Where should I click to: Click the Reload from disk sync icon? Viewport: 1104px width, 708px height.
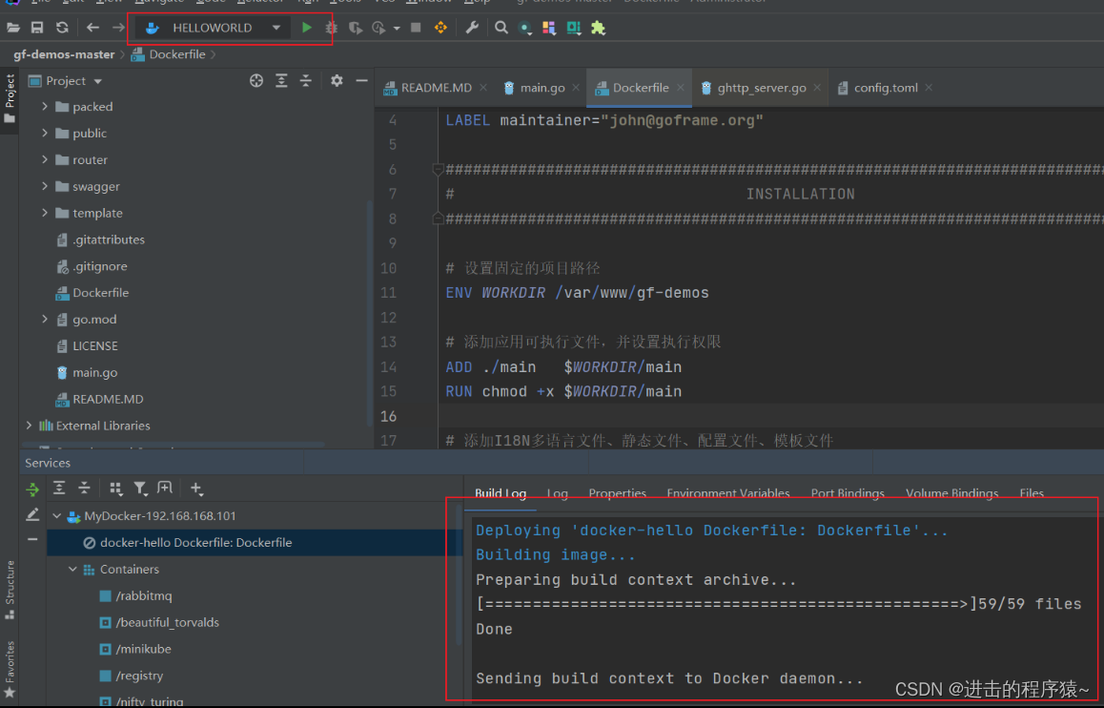point(62,28)
